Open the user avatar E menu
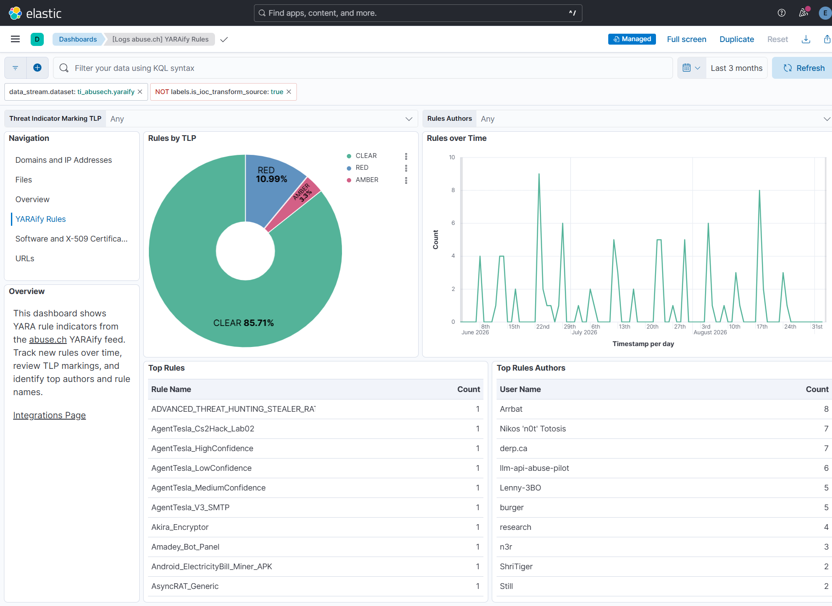 pos(825,13)
